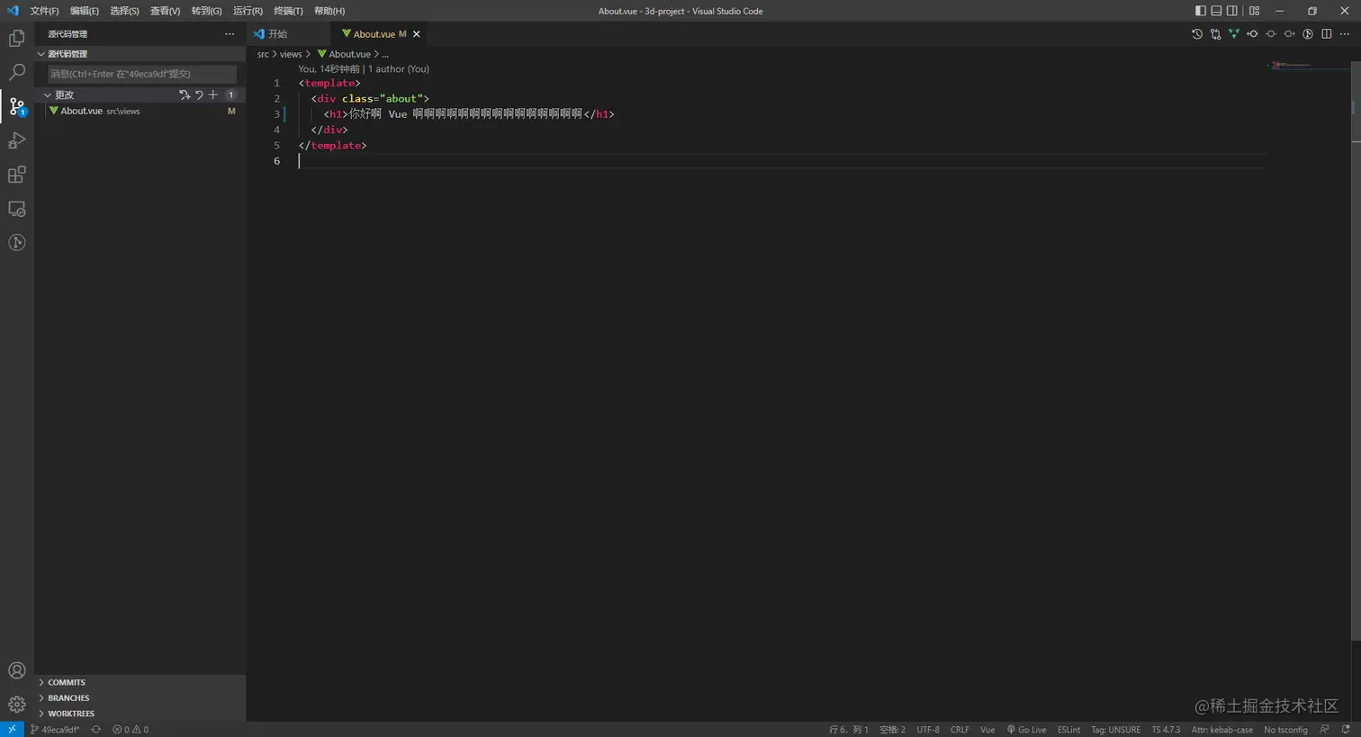Screen dimensions: 1361x737
Task: Expand the COMMITS section
Action: (x=140, y=682)
